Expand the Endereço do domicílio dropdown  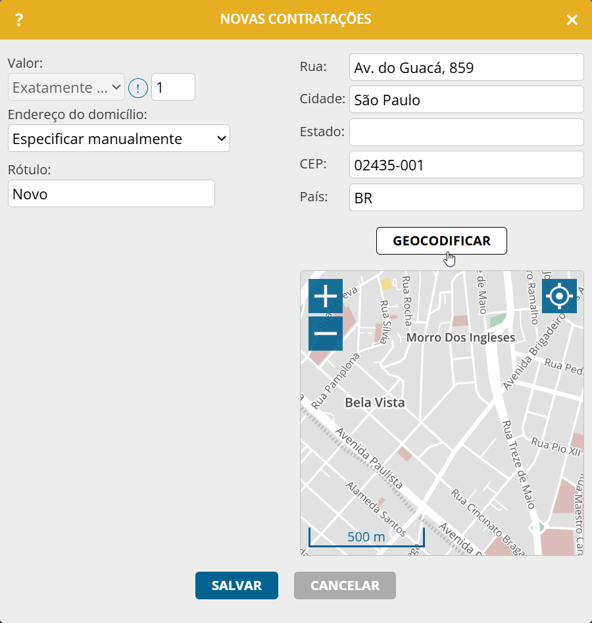coord(119,138)
